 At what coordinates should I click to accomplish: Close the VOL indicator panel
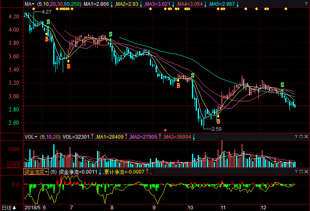coord(306,137)
